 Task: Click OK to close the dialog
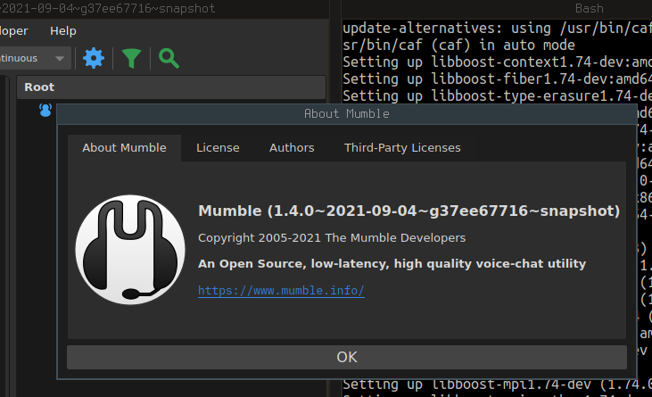[x=347, y=357]
